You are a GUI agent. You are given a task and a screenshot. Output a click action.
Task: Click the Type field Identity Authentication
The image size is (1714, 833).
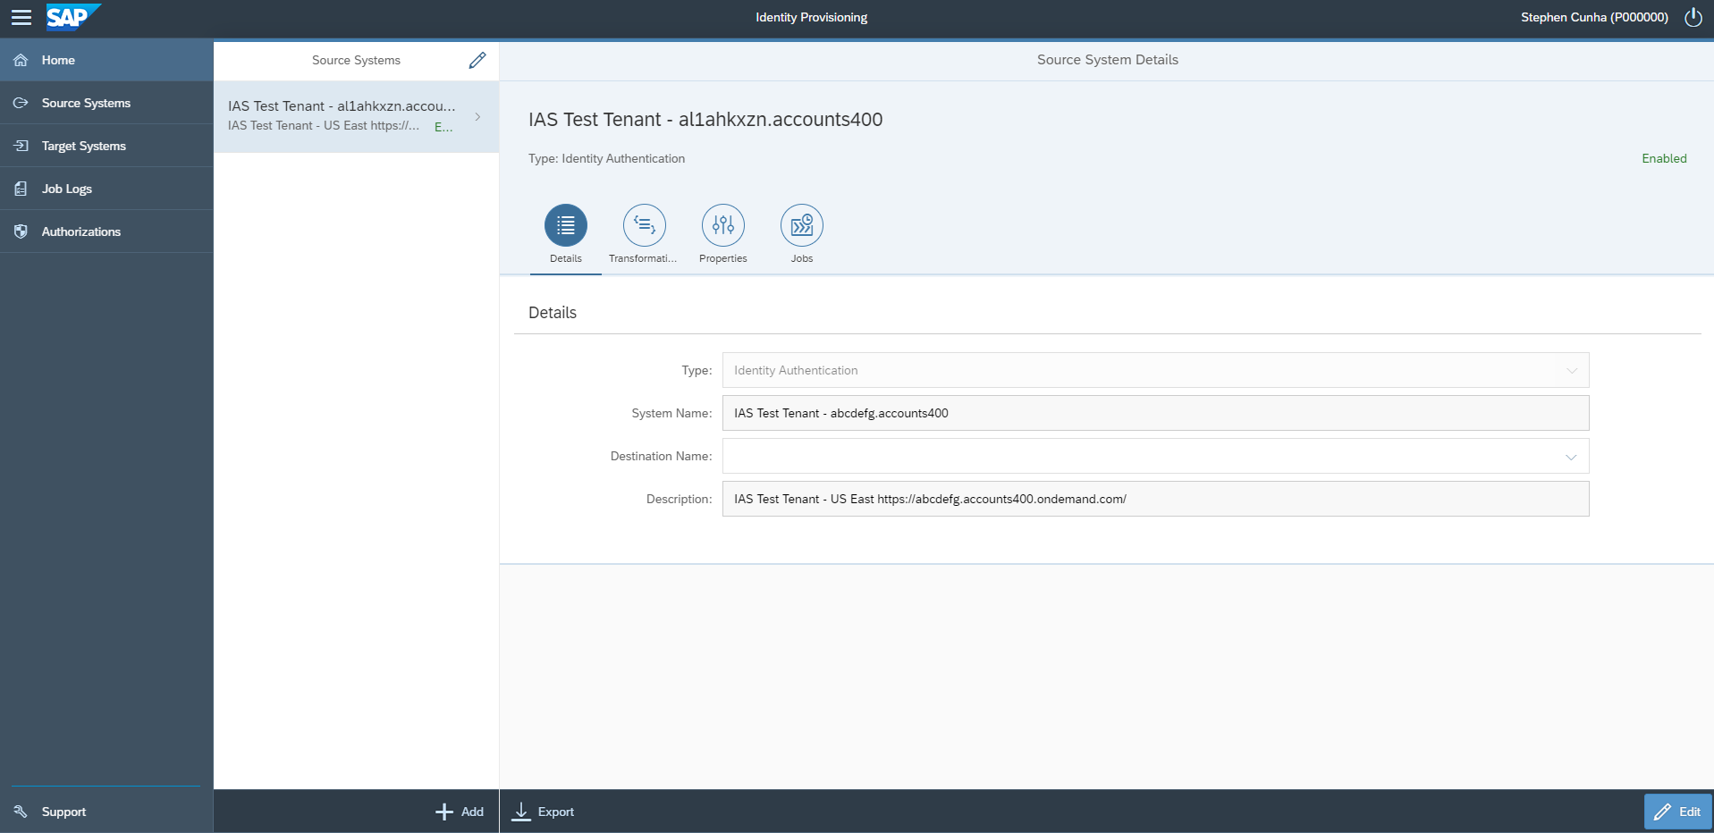click(x=1155, y=370)
